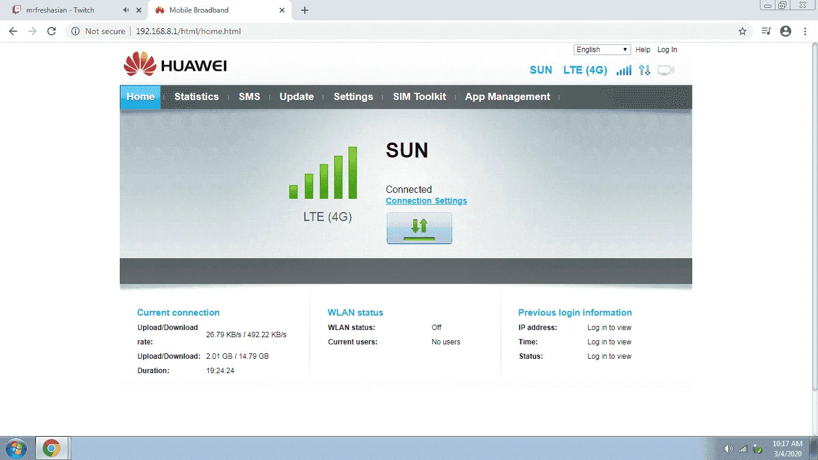Screen dimensions: 818x460
Task: Click Log in to view next to Status
Action: coord(610,356)
